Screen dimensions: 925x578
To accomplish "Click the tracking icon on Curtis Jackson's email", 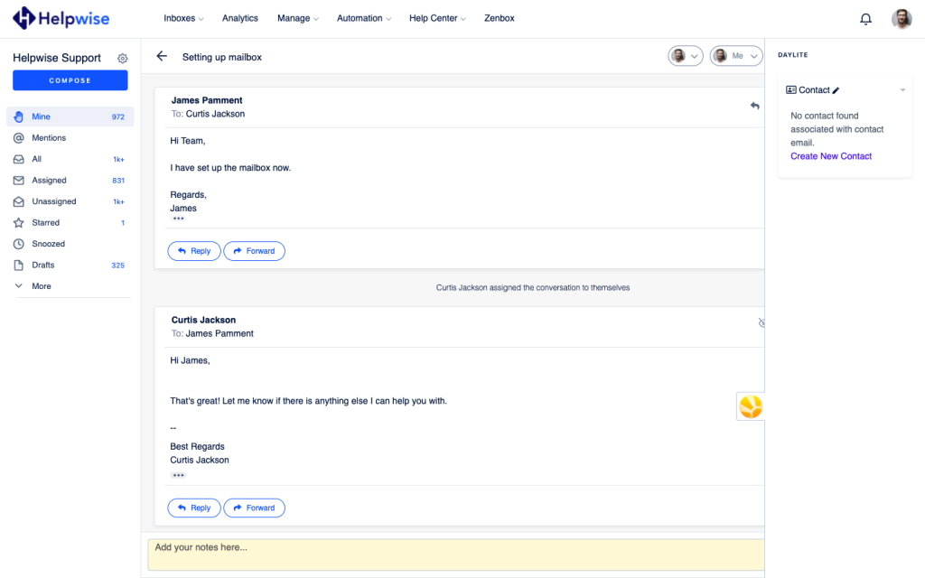I will [761, 322].
